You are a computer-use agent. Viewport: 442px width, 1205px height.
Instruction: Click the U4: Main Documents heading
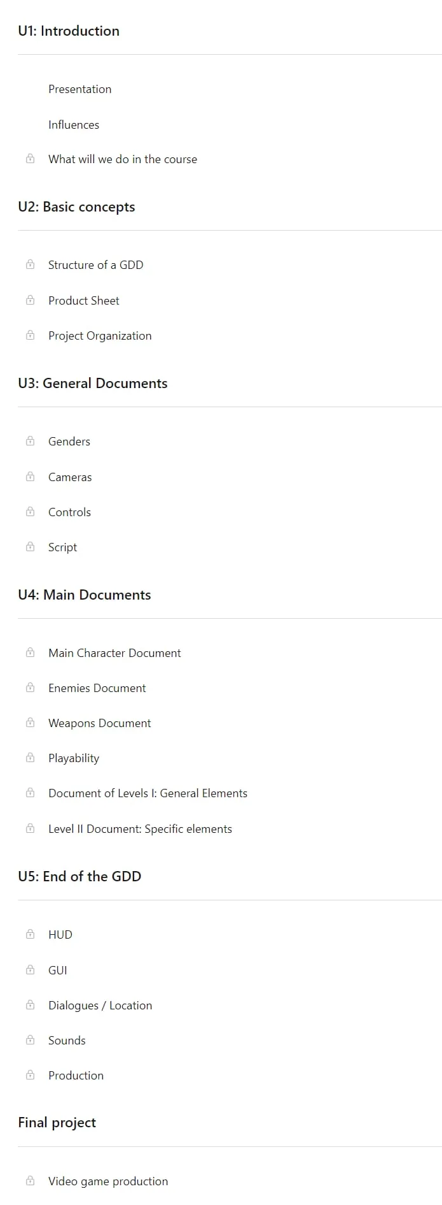(x=85, y=595)
